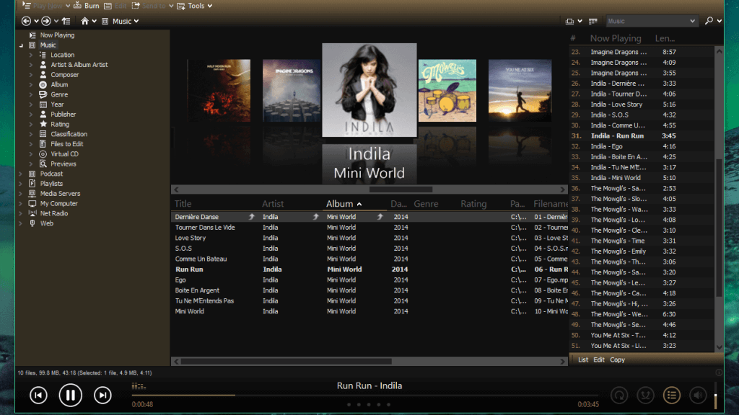Click the Files to Edit icon
This screenshot has width=739, height=415.
point(43,144)
